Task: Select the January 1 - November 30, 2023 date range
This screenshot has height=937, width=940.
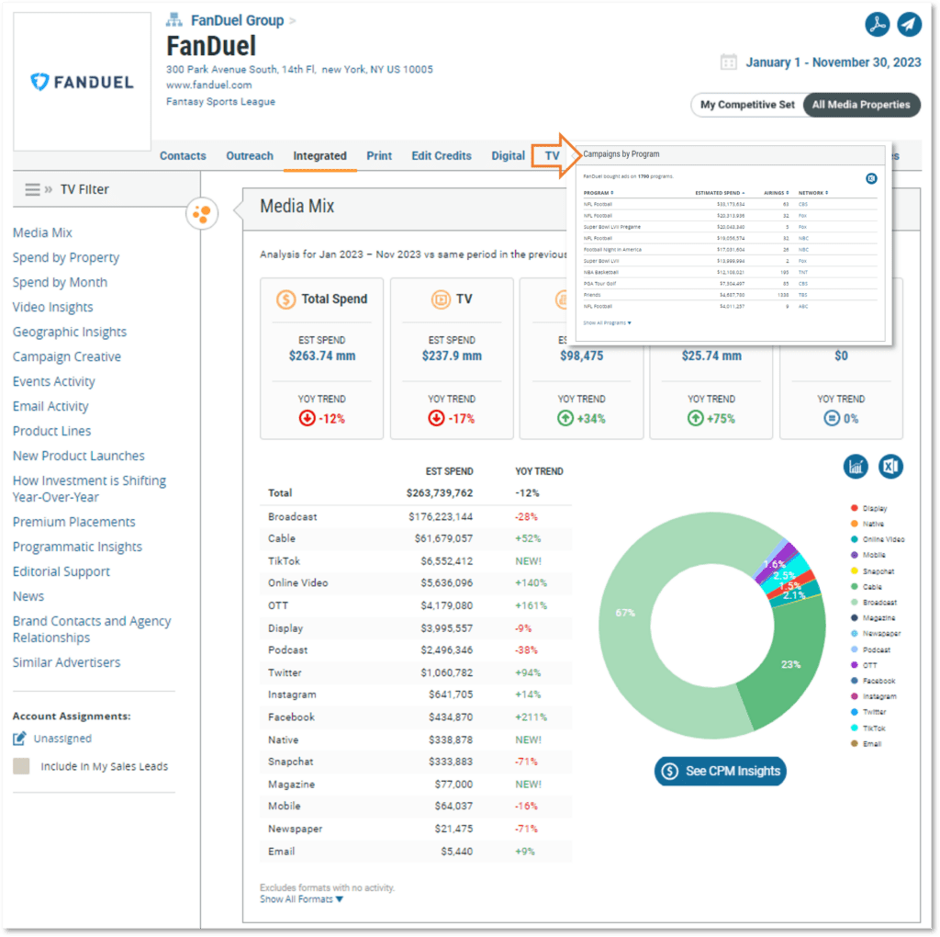Action: coord(833,62)
